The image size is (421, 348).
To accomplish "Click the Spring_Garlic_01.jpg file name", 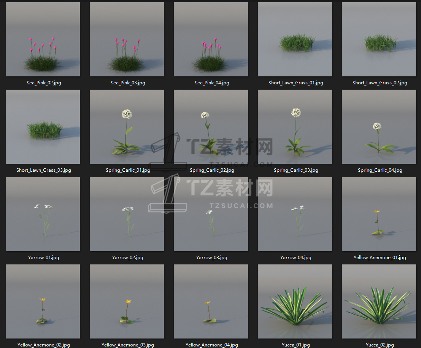I will (128, 170).
